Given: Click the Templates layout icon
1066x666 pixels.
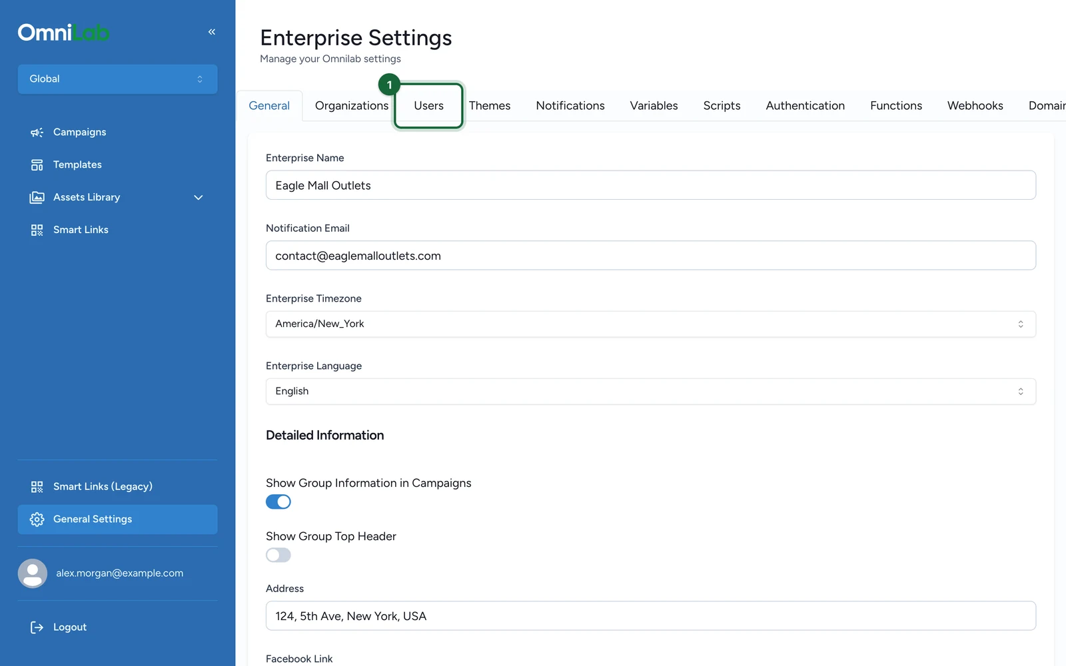Looking at the screenshot, I should pyautogui.click(x=37, y=165).
